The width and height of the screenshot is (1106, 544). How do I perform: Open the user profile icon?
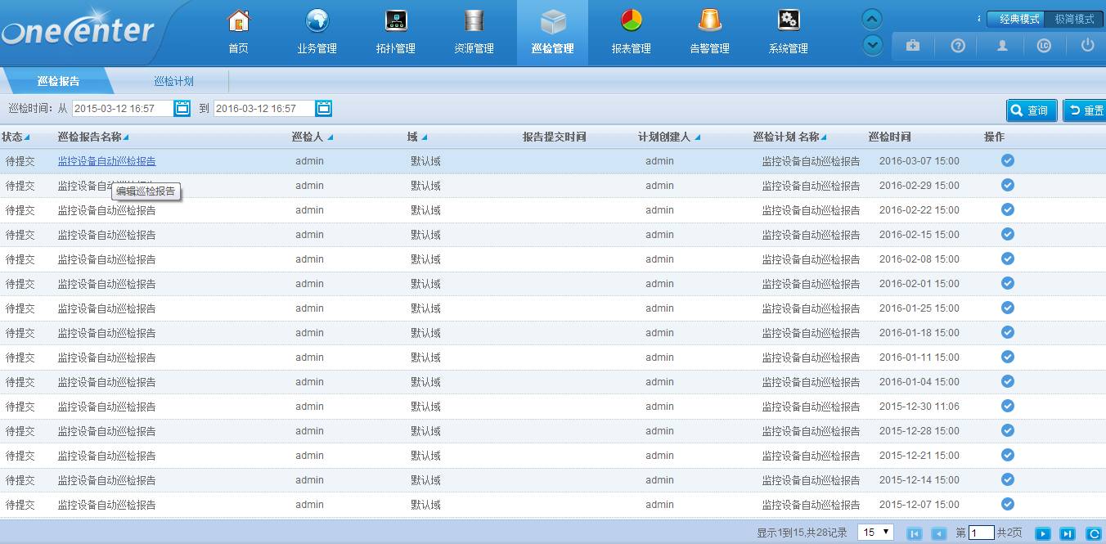[1000, 46]
